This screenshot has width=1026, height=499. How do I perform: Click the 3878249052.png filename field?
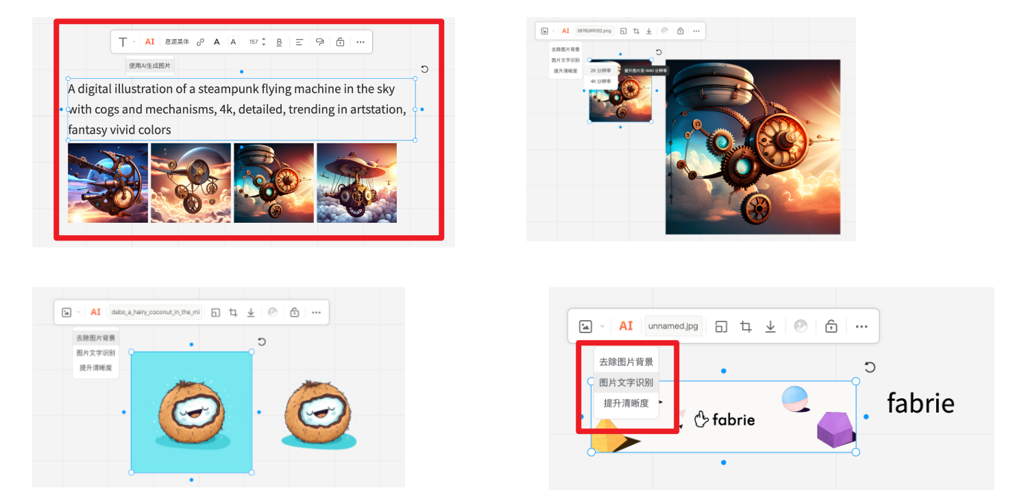(x=594, y=31)
